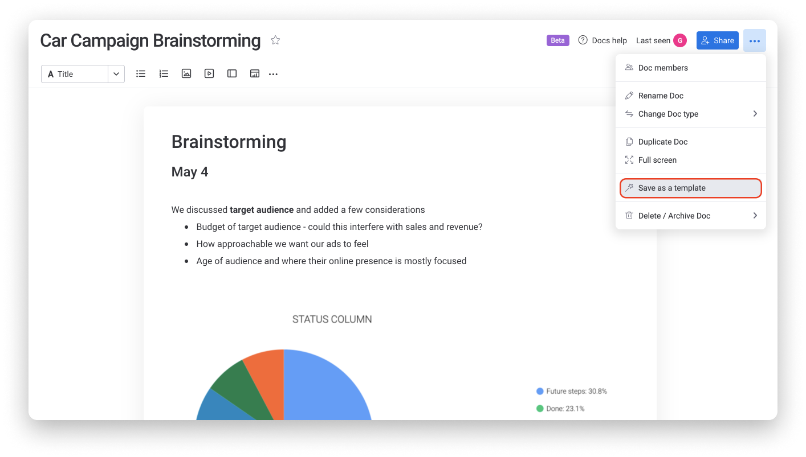
Task: Click the Done: 23.1% legend entry
Action: click(560, 409)
